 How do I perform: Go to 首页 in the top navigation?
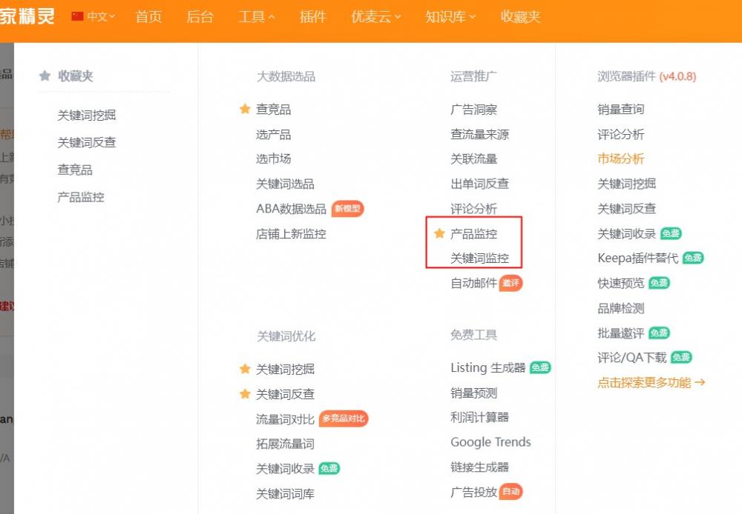click(148, 17)
